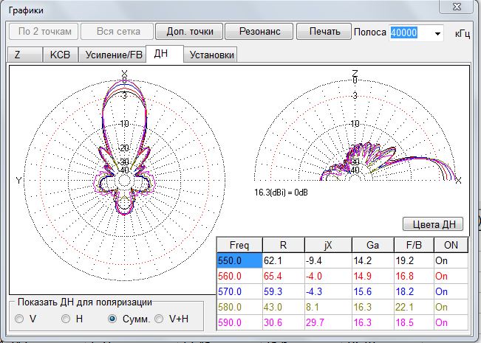Click the Полоса value field 40000
The width and height of the screenshot is (481, 343).
click(x=405, y=33)
